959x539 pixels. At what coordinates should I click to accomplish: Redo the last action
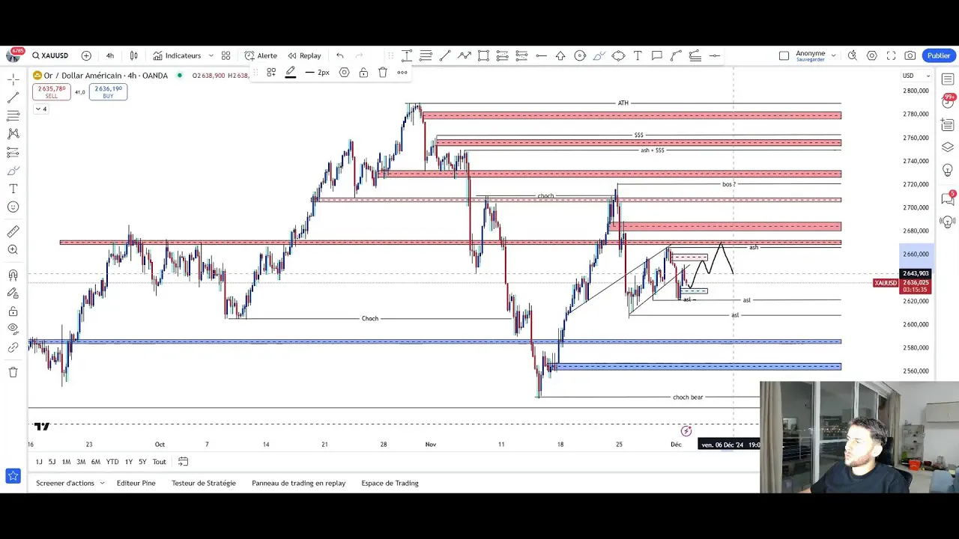[359, 55]
